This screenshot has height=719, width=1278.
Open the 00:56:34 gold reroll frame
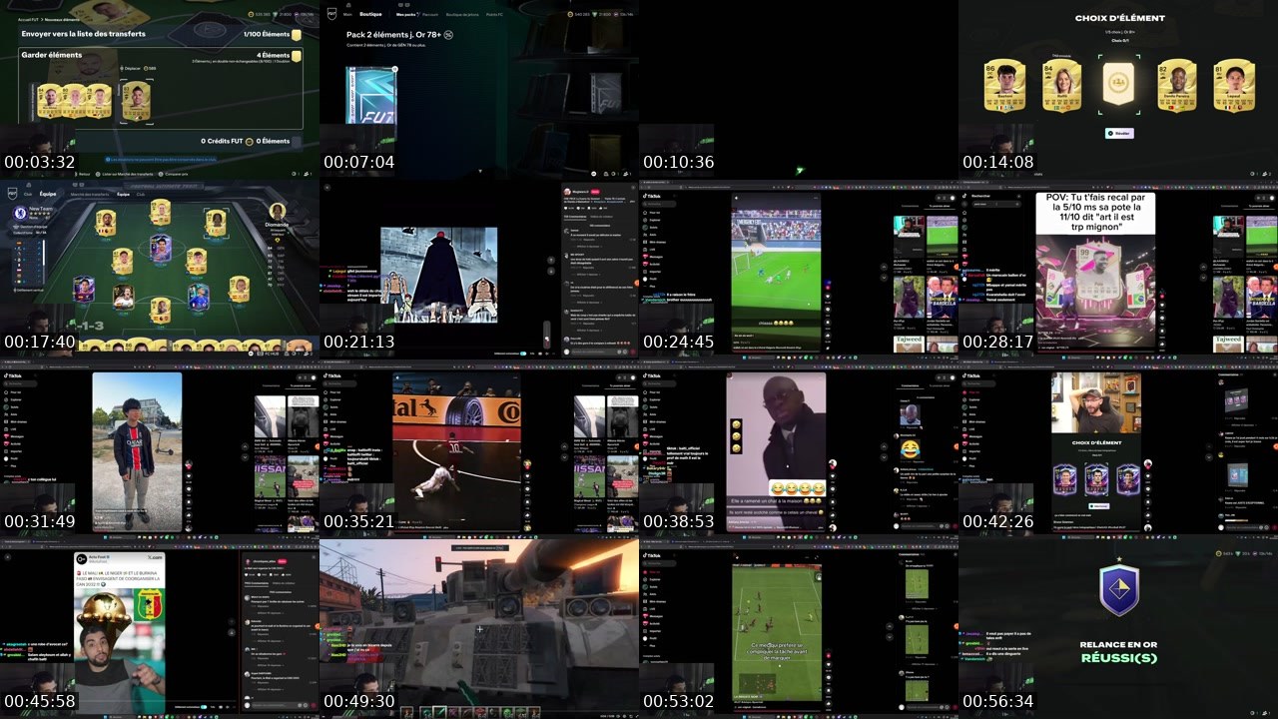[1118, 629]
